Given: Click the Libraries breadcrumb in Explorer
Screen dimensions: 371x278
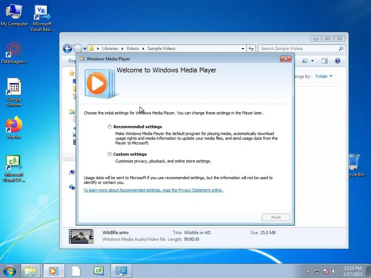Looking at the screenshot, I should 110,49.
